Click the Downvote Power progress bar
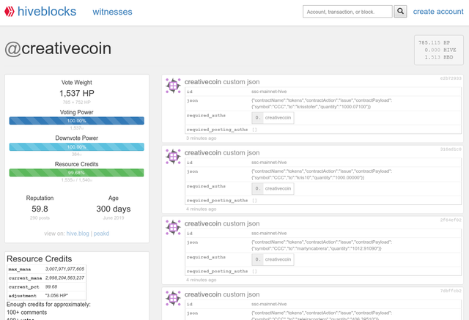Screen dimensions: 469x320 (77, 146)
